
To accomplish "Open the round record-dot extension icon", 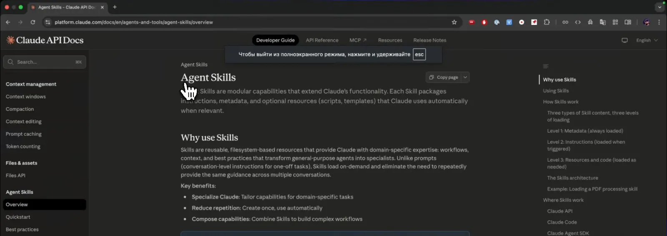I will 522,22.
